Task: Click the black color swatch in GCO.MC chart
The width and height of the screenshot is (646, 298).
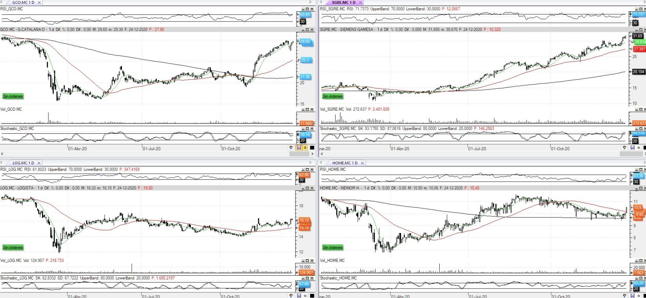Action: point(312,148)
